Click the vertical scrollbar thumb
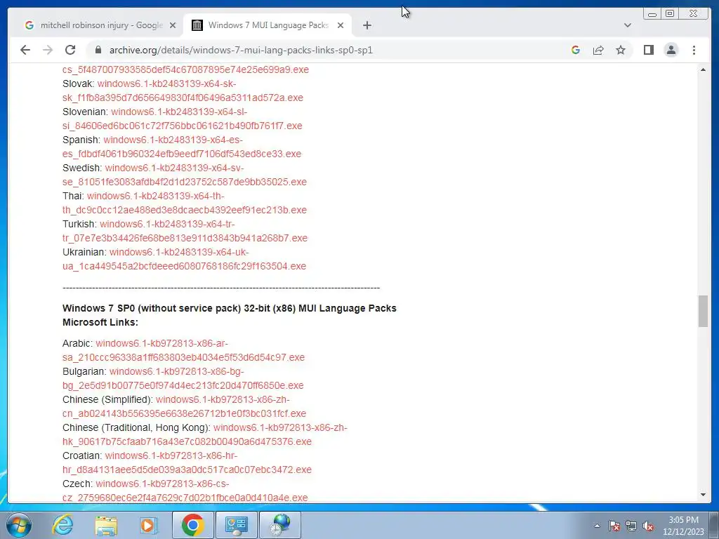Viewport: 719px width, 539px height. pyautogui.click(x=703, y=311)
